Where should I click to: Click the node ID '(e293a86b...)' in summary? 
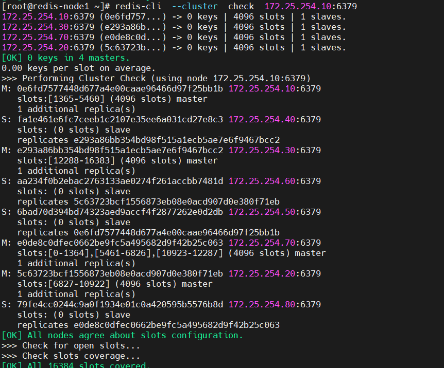[x=133, y=27]
